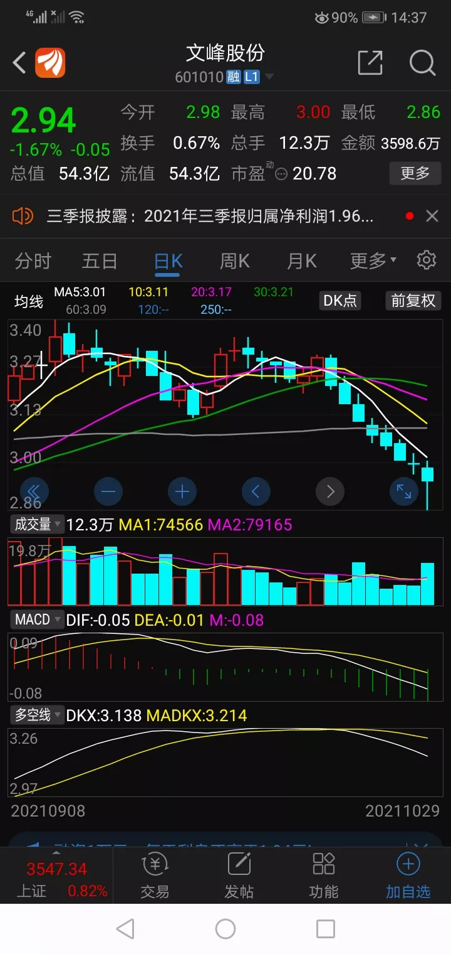Tap current price 2.94
This screenshot has width=451, height=954.
coord(43,121)
